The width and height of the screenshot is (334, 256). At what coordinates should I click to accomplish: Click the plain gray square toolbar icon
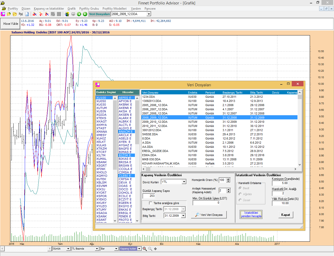pyautogui.click(x=59, y=14)
